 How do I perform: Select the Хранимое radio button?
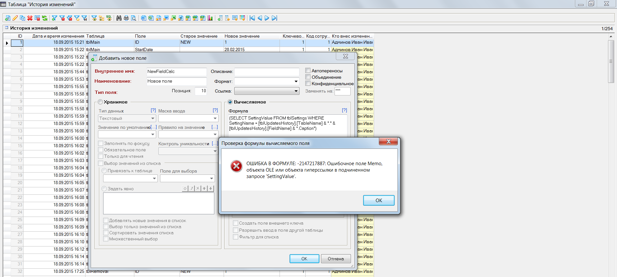coord(101,102)
